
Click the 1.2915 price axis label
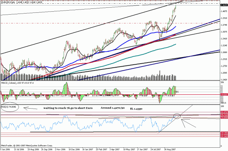224,59
